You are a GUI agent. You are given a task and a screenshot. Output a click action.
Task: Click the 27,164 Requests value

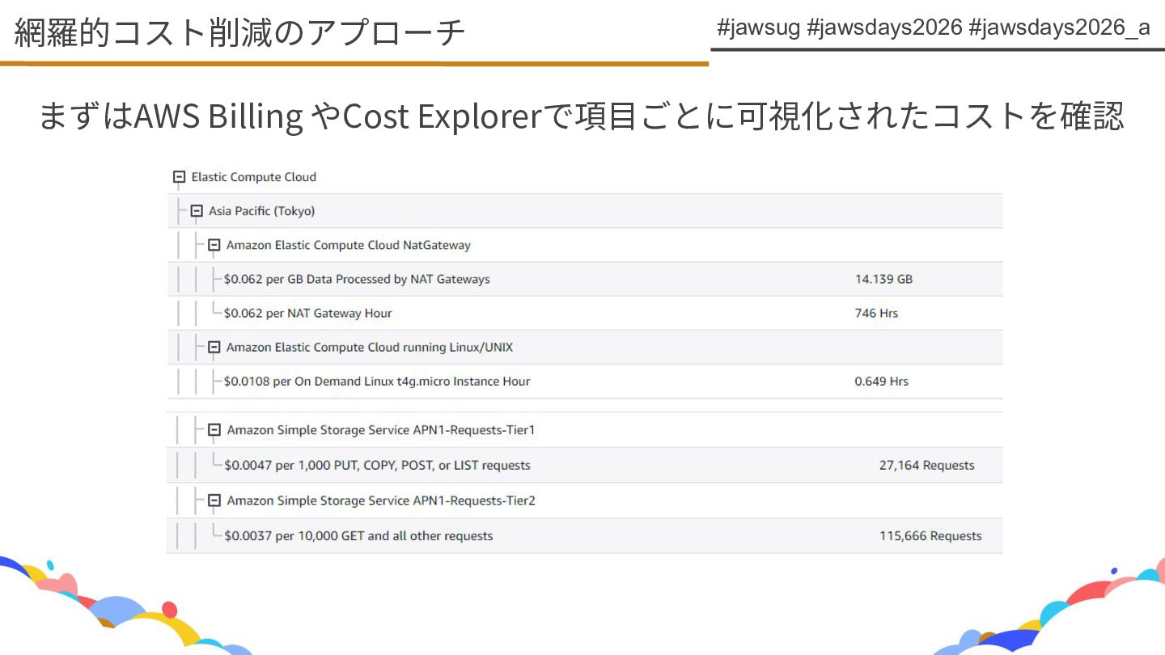coord(927,465)
